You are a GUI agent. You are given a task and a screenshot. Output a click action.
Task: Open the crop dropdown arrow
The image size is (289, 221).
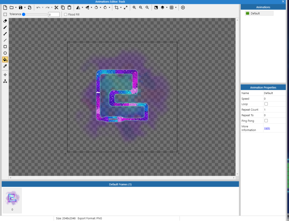[x=121, y=8]
